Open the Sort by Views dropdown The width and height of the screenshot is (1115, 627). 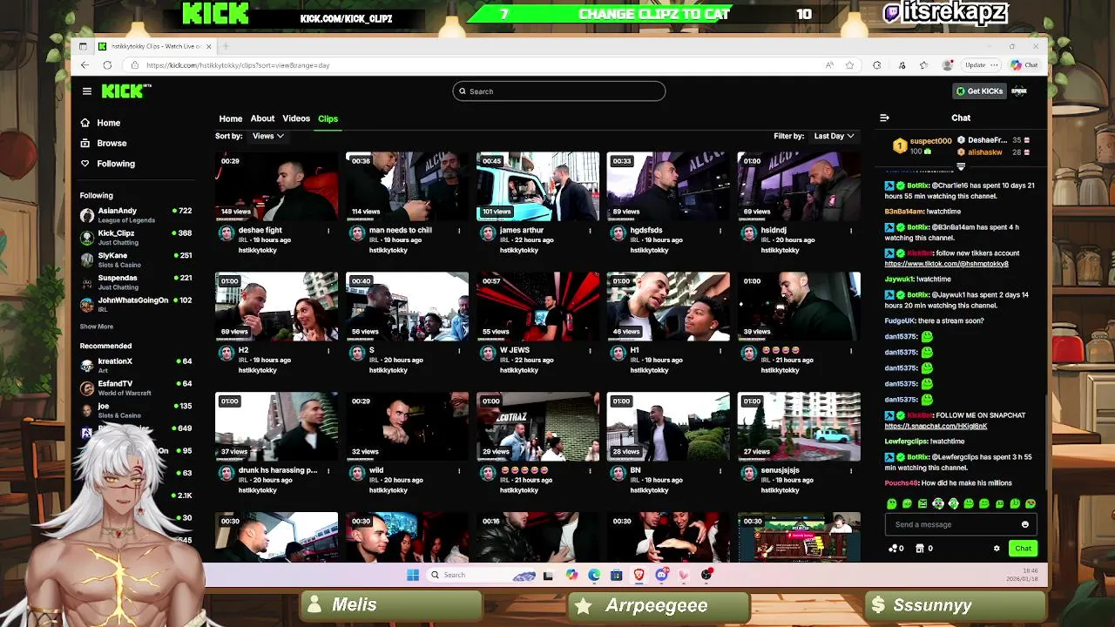click(267, 136)
